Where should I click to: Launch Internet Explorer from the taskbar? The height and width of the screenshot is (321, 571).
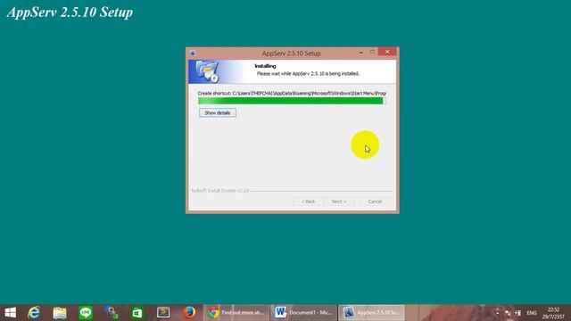click(x=34, y=313)
